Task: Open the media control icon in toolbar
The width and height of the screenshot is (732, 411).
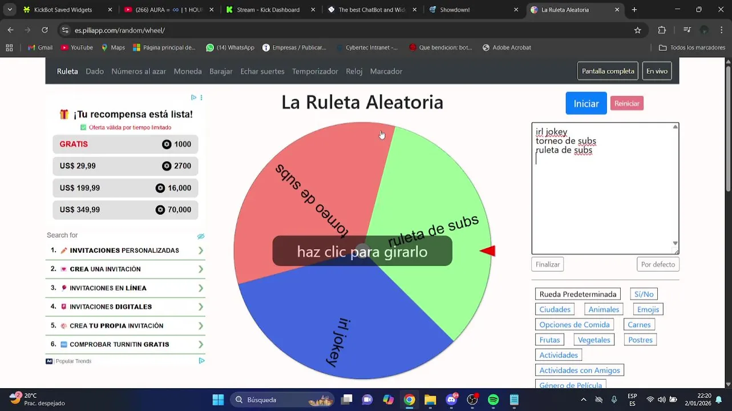Action: click(x=687, y=30)
